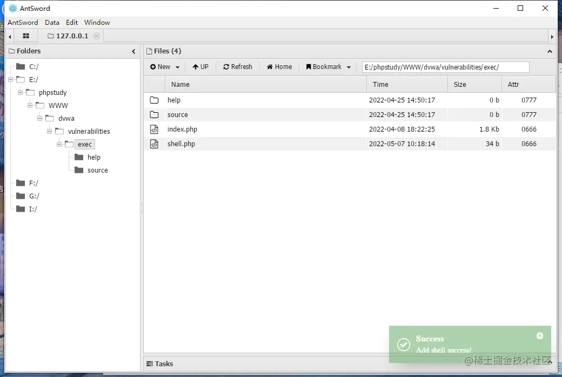
Task: Select dvwa in the folder tree
Action: [x=66, y=119]
